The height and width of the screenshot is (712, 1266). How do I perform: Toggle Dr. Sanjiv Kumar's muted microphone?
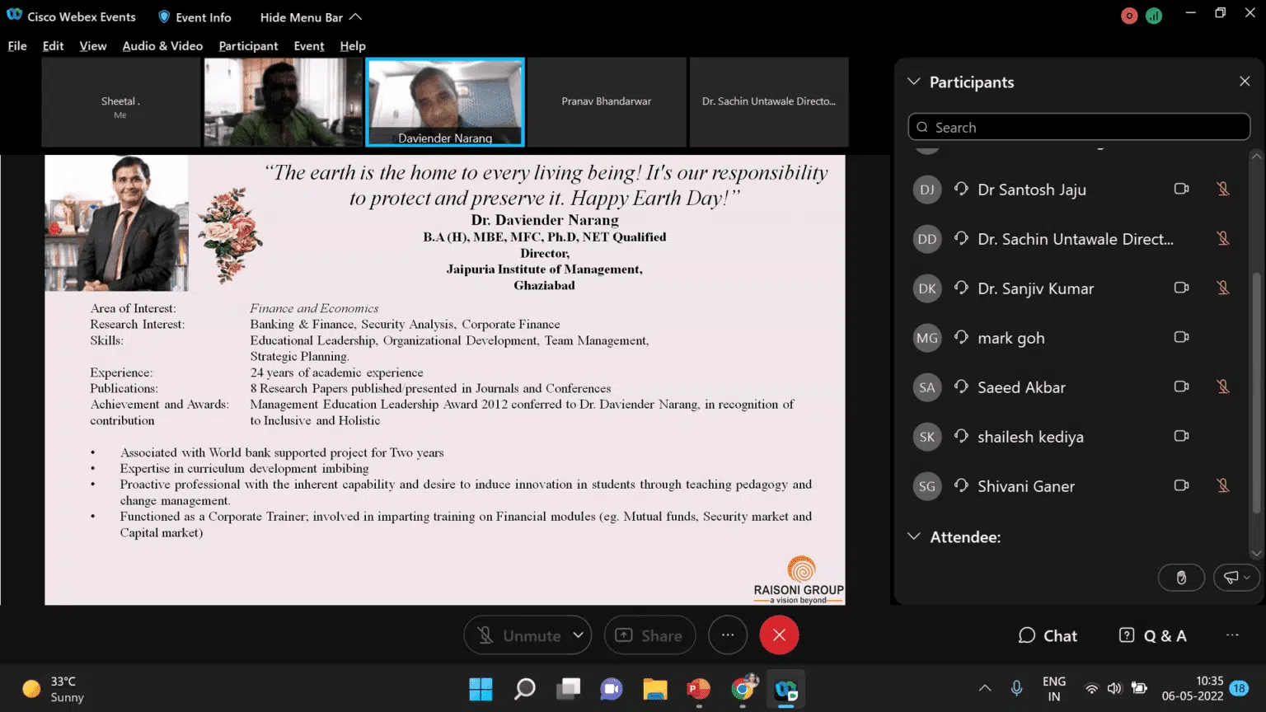1223,288
